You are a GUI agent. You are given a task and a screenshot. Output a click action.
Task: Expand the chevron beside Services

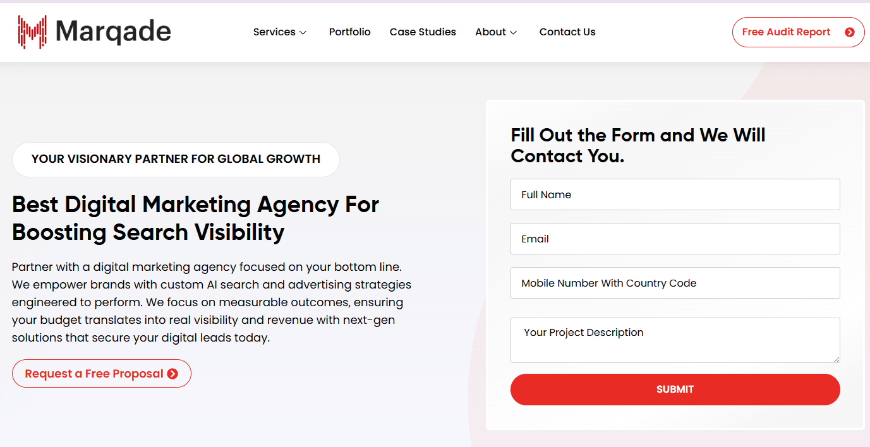tap(303, 33)
